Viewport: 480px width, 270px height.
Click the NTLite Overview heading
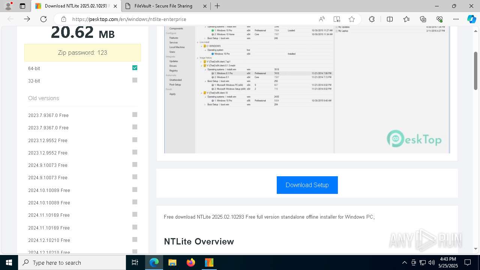199,241
